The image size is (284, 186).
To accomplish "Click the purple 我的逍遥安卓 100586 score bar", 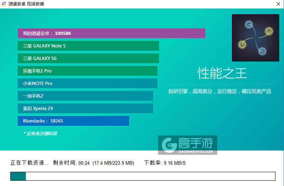I will pyautogui.click(x=111, y=33).
